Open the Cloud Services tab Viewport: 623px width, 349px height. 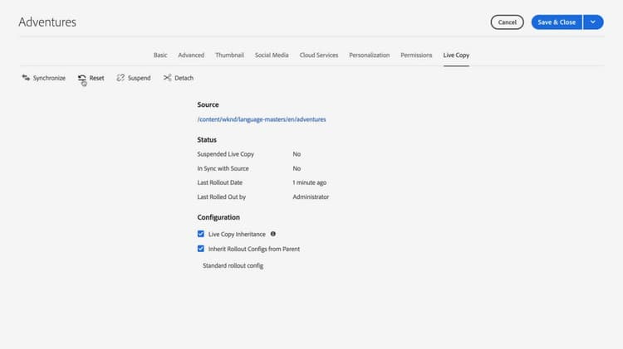319,55
